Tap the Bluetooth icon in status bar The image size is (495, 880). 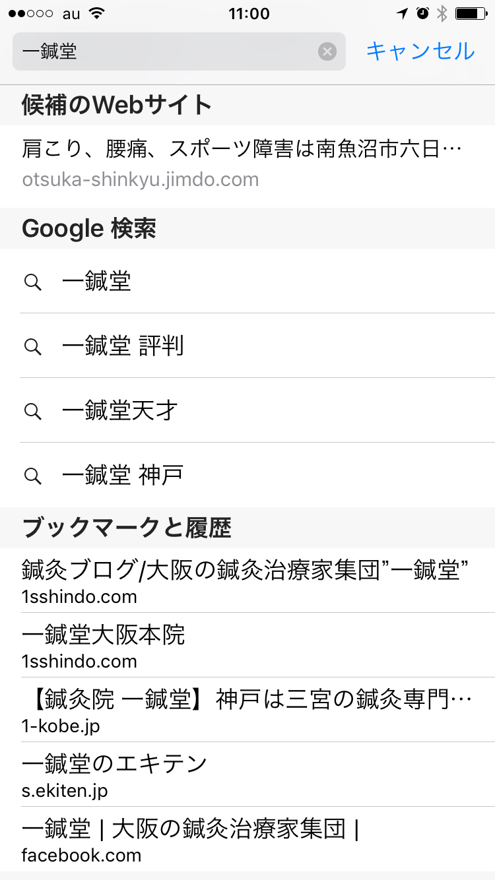click(x=442, y=14)
